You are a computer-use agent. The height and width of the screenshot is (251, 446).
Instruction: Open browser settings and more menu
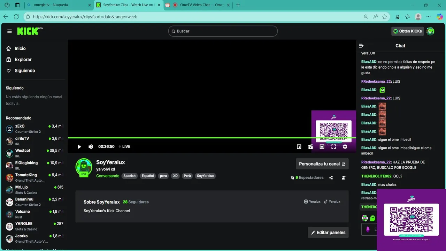click(429, 17)
